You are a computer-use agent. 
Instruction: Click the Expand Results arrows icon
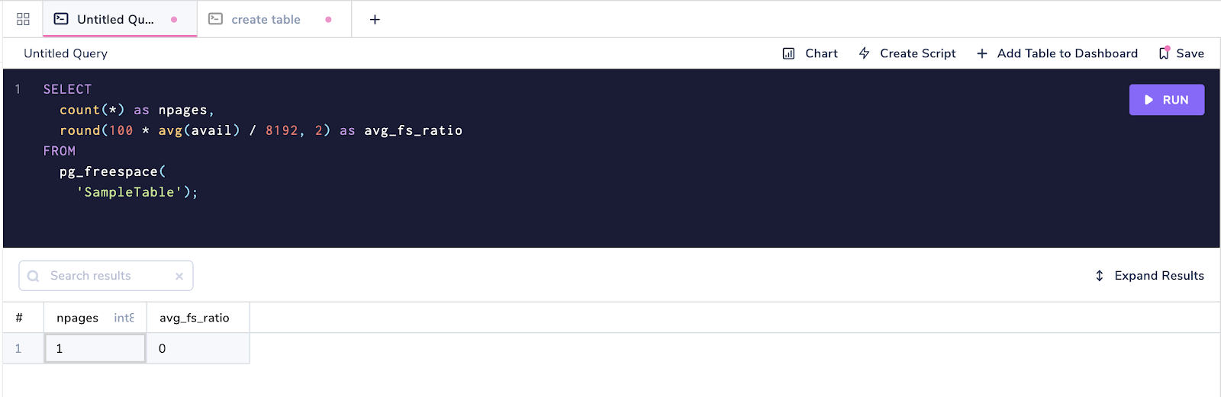[1099, 276]
